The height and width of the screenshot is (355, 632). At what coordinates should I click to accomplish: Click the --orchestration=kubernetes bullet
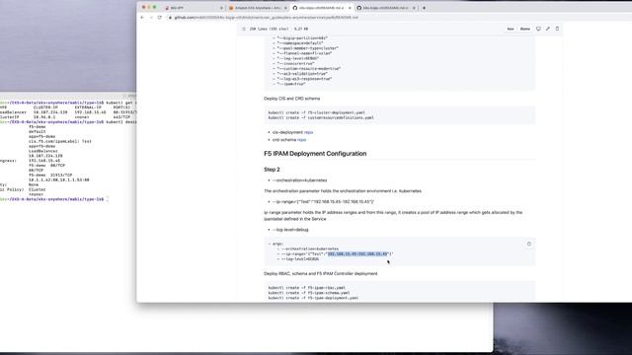point(300,180)
